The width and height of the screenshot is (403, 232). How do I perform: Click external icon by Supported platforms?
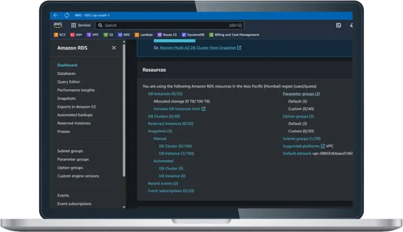click(323, 146)
